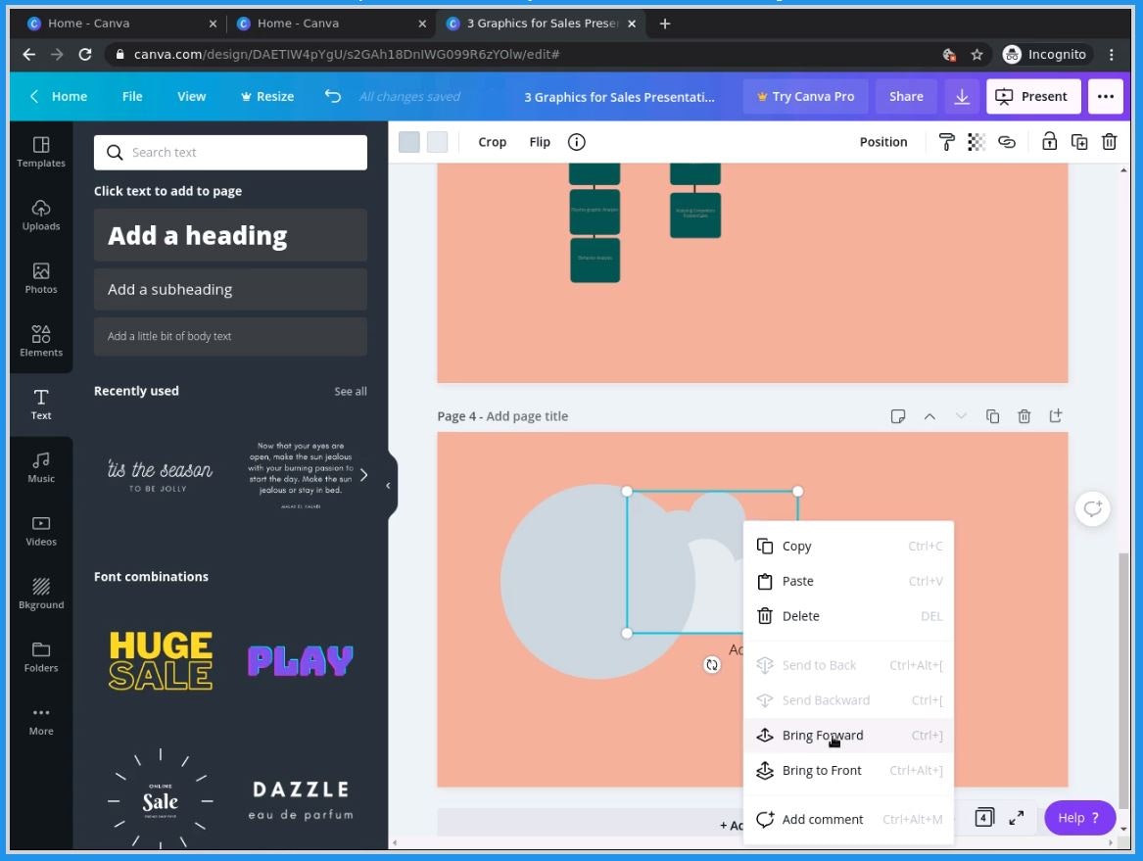
Task: Open the More options ellipsis menu
Action: coord(1106,96)
